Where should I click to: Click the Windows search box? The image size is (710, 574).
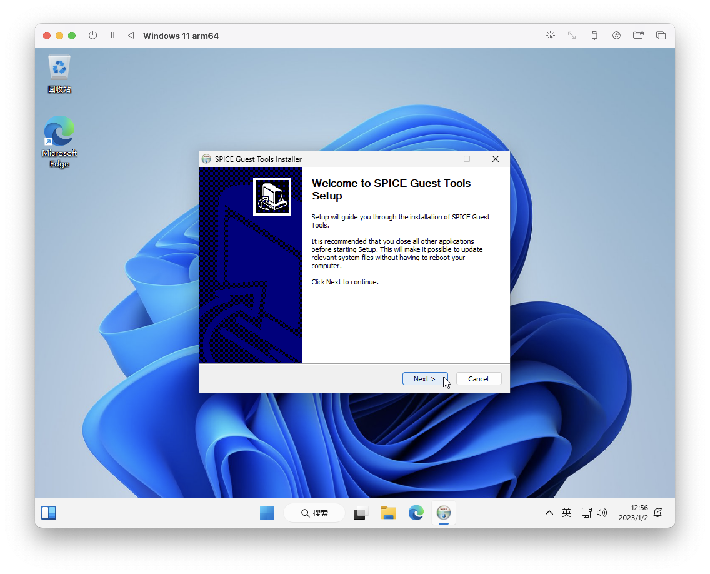pos(314,513)
